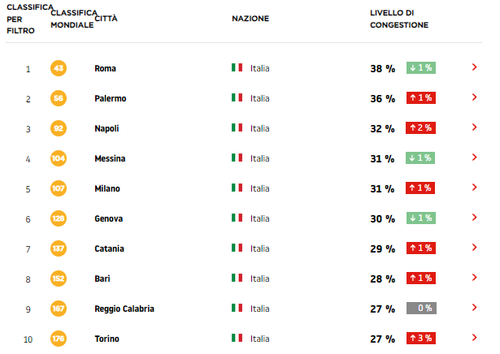Select the world rank badge 92 for Napoli

point(59,128)
